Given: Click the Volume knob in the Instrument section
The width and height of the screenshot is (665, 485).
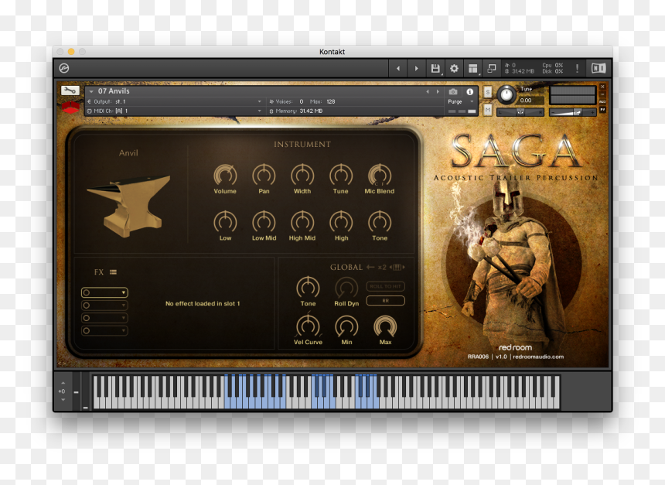Looking at the screenshot, I should click(225, 175).
